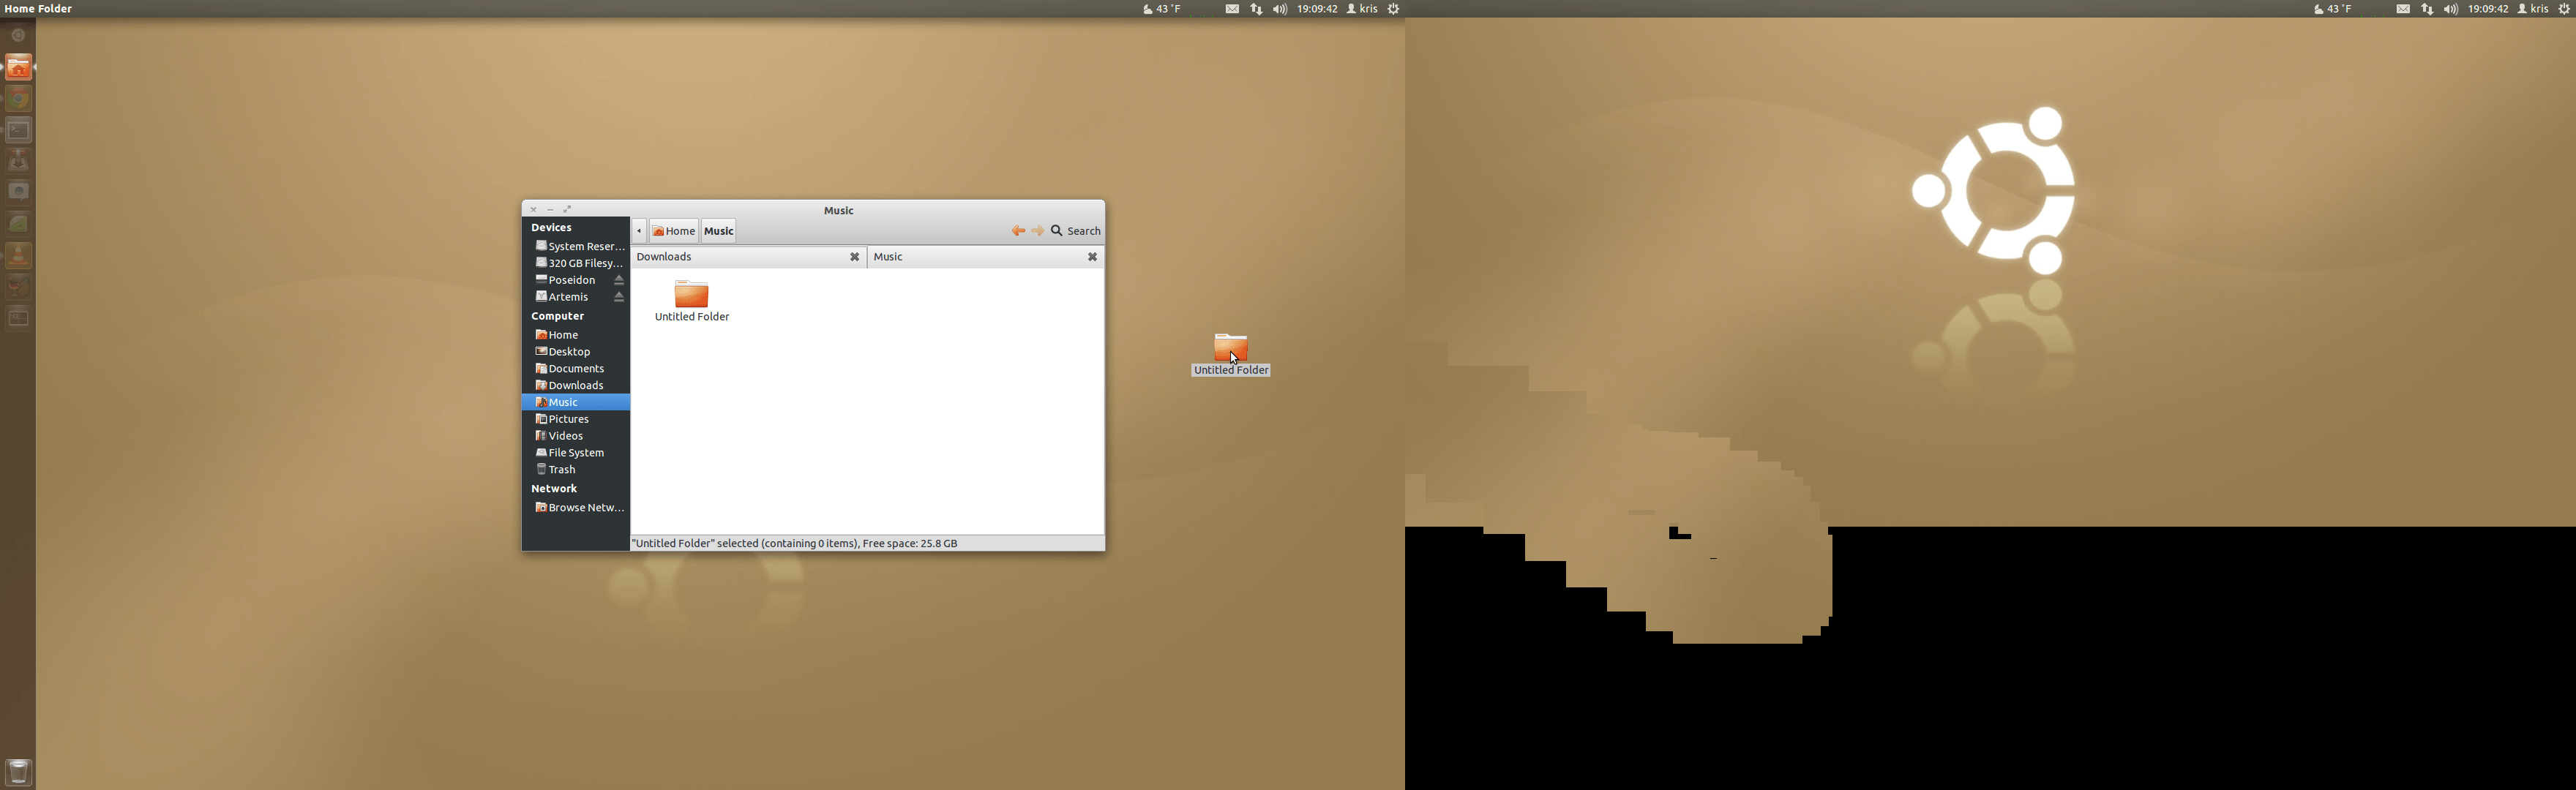The width and height of the screenshot is (2576, 790).
Task: Open Desktop in the sidebar
Action: (x=576, y=352)
